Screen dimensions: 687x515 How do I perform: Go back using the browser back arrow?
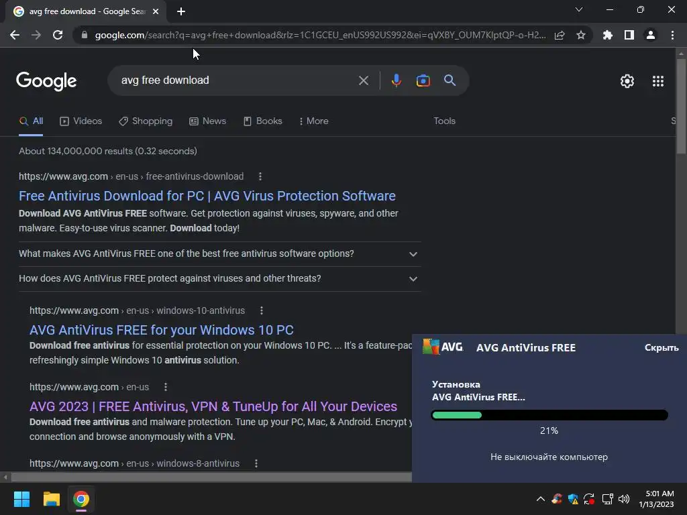pyautogui.click(x=15, y=35)
